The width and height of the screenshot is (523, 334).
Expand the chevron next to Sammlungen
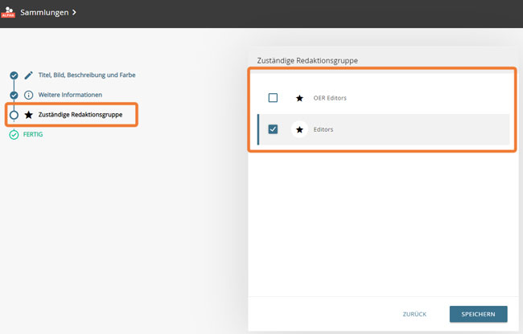(x=74, y=12)
